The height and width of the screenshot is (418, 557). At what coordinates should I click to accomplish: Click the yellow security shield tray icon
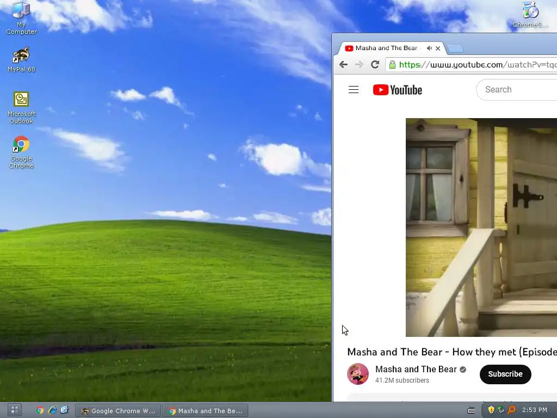pos(491,410)
